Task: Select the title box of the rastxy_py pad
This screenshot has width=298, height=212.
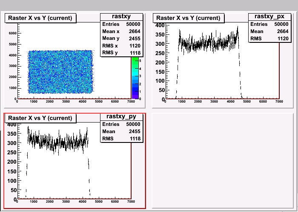Action: [x=40, y=118]
